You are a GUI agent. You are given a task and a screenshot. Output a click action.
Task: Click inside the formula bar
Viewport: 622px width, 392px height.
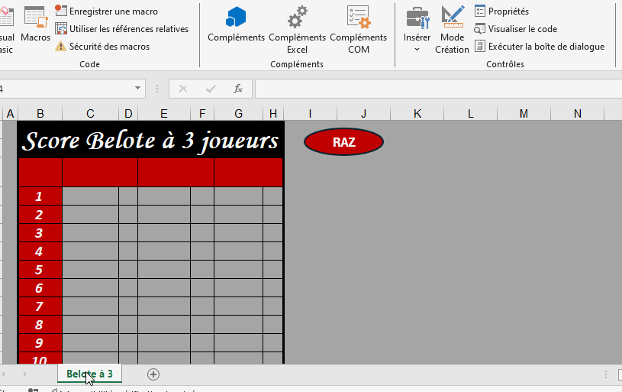coord(435,89)
